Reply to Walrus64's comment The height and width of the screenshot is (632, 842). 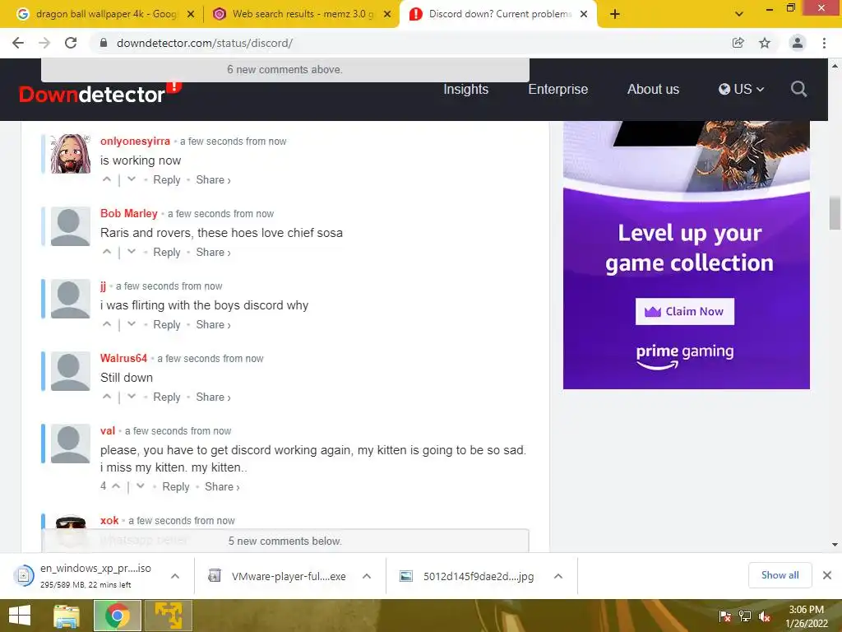[x=166, y=397]
